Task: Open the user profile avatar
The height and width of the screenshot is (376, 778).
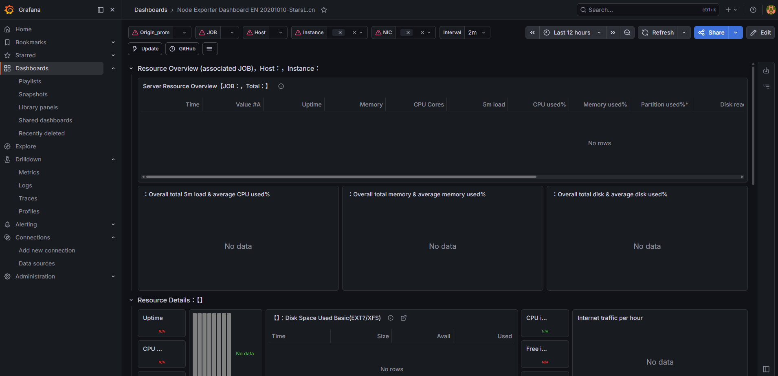Action: click(771, 10)
